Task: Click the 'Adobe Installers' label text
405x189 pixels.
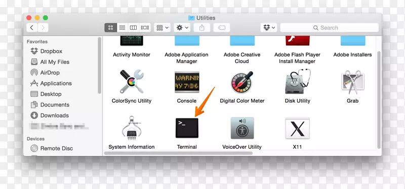Action: tap(352, 55)
